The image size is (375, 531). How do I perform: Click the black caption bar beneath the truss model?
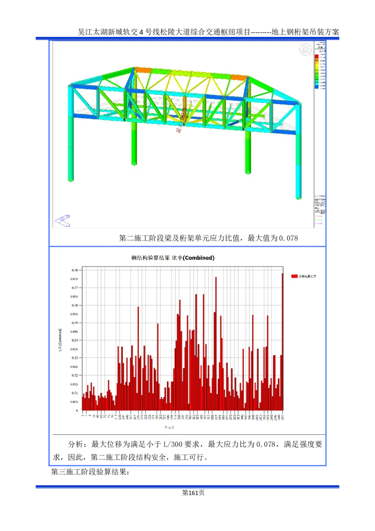[187, 236]
